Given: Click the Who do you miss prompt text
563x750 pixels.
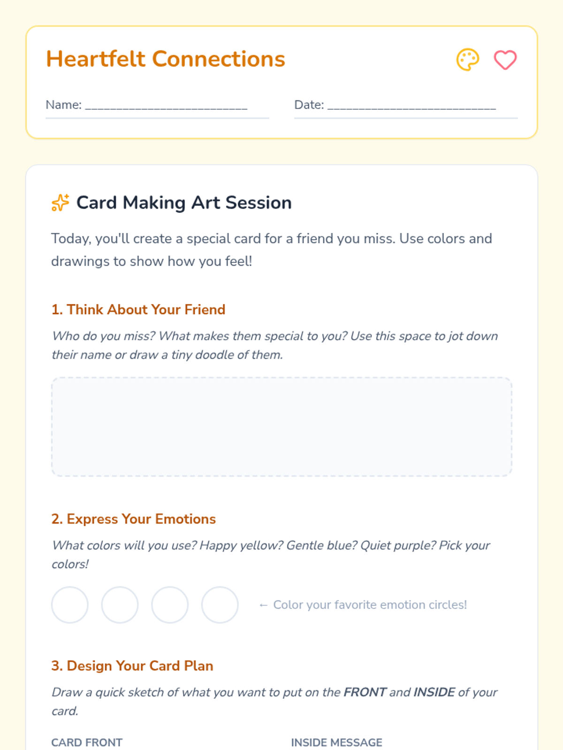Looking at the screenshot, I should 275,345.
